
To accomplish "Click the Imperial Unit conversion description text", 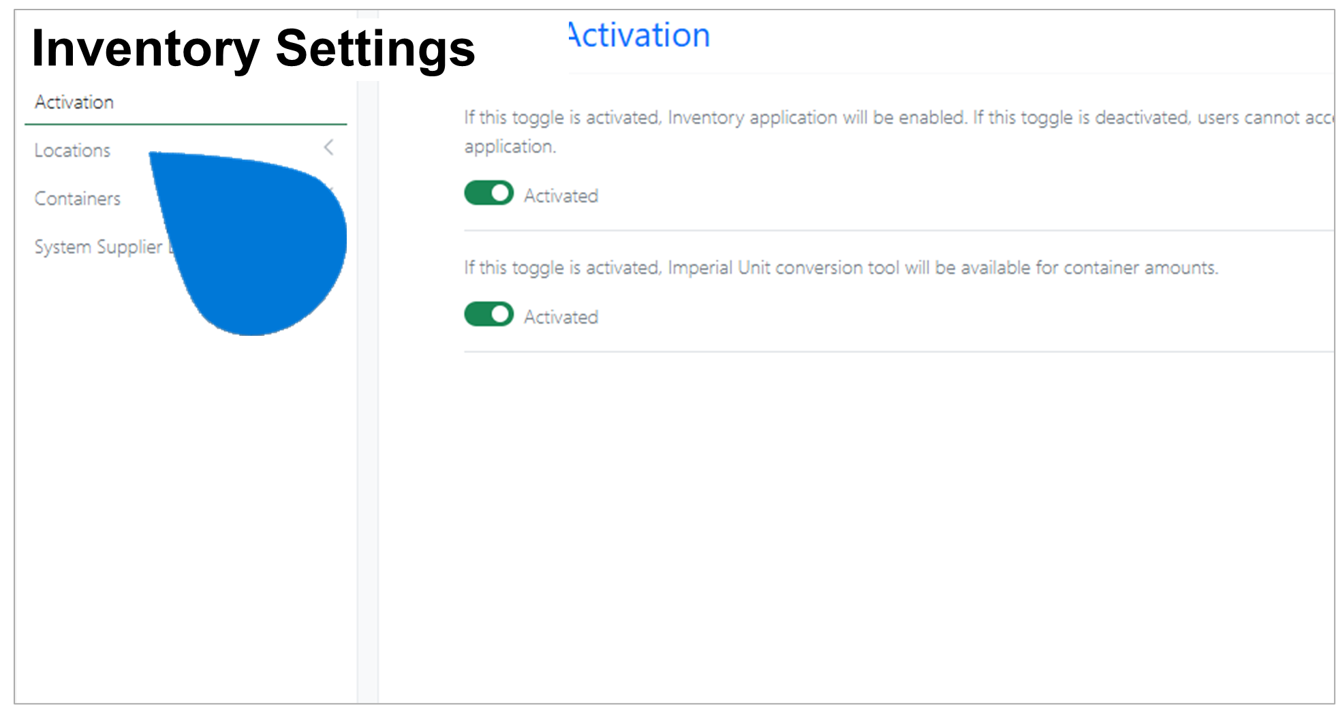I will click(841, 268).
